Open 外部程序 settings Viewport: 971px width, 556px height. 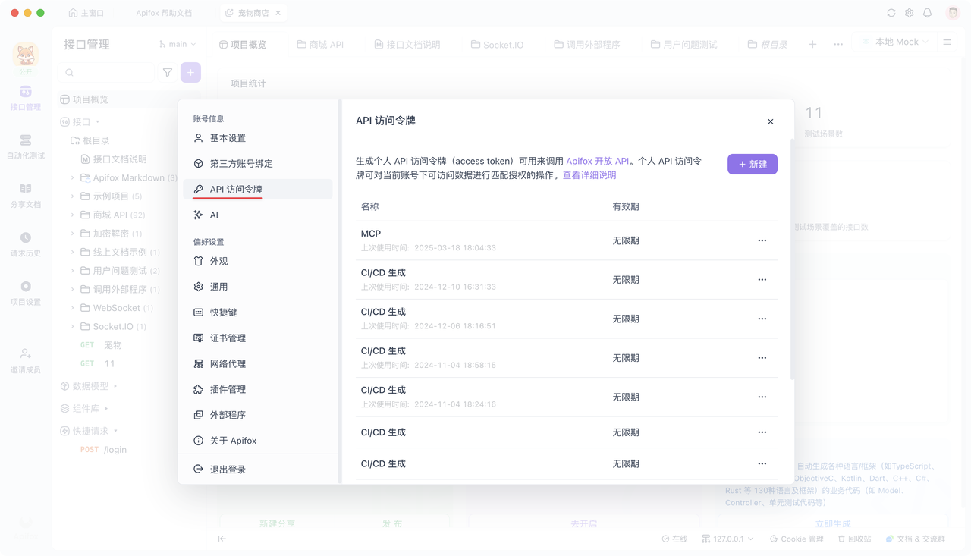[258, 415]
